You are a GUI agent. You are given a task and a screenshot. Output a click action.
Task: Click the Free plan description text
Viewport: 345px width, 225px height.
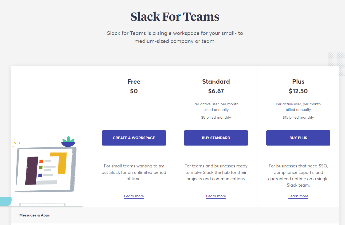coord(134,172)
